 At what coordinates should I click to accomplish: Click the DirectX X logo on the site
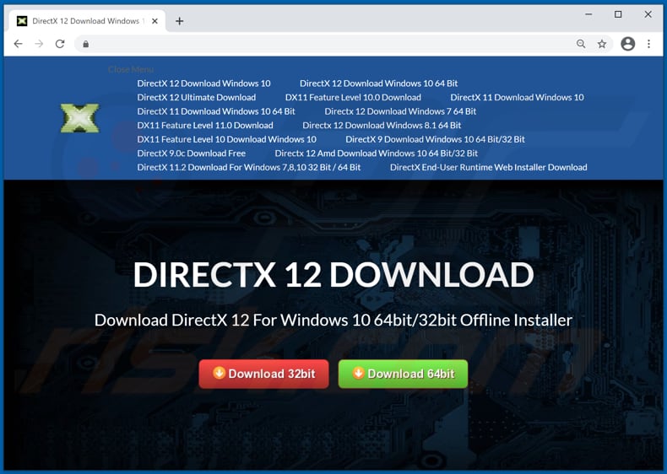pyautogui.click(x=80, y=118)
